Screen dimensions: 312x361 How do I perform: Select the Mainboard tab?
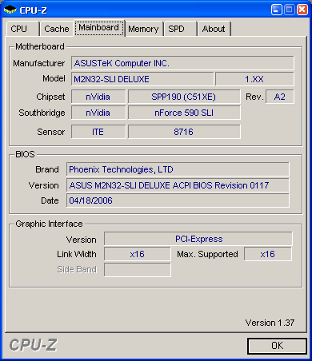99,28
